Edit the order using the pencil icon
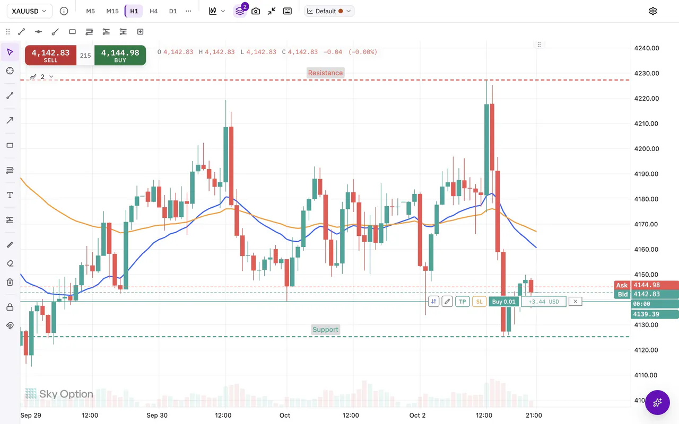This screenshot has width=679, height=424. pos(447,302)
